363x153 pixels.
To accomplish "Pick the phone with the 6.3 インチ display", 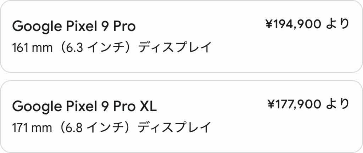I will pos(181,36).
